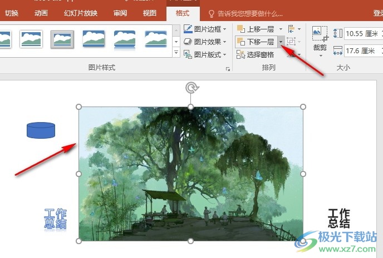Screen dimensions: 383x258
Task: Open the 裁剪 dropdown arrow
Action: [321, 56]
